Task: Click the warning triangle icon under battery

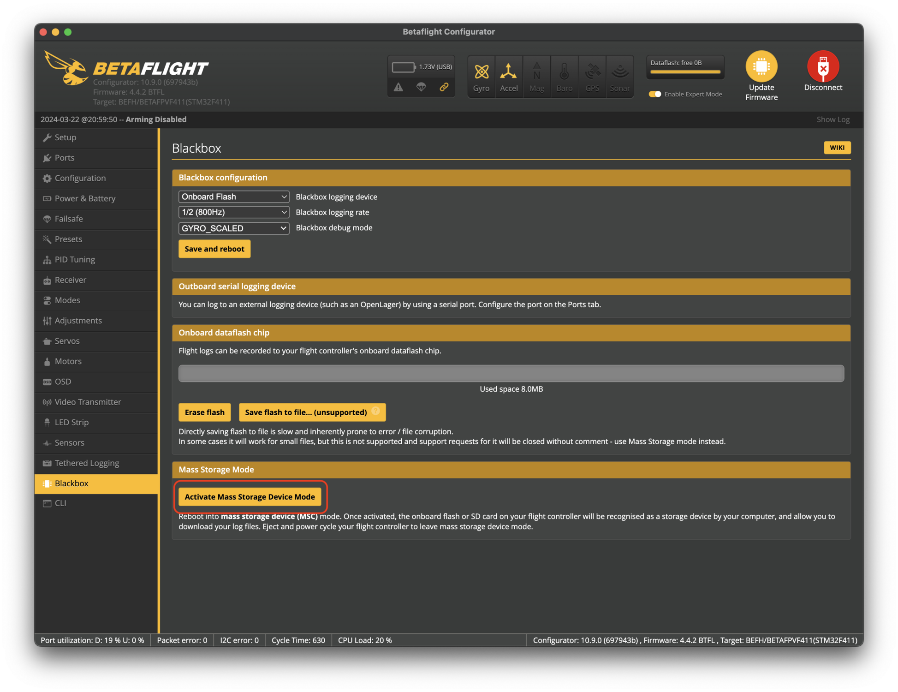Action: 398,87
